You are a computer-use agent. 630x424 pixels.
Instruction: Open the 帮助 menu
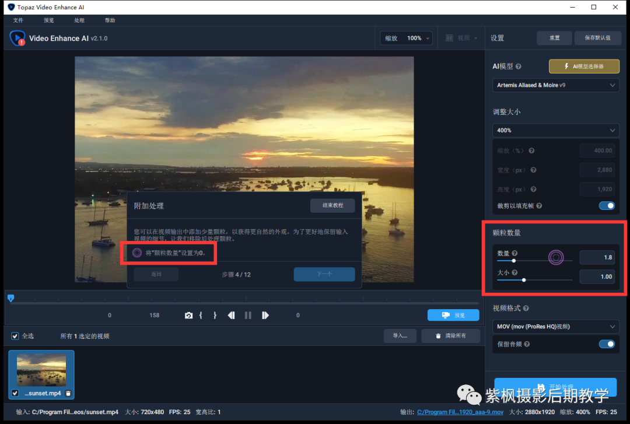pyautogui.click(x=110, y=20)
